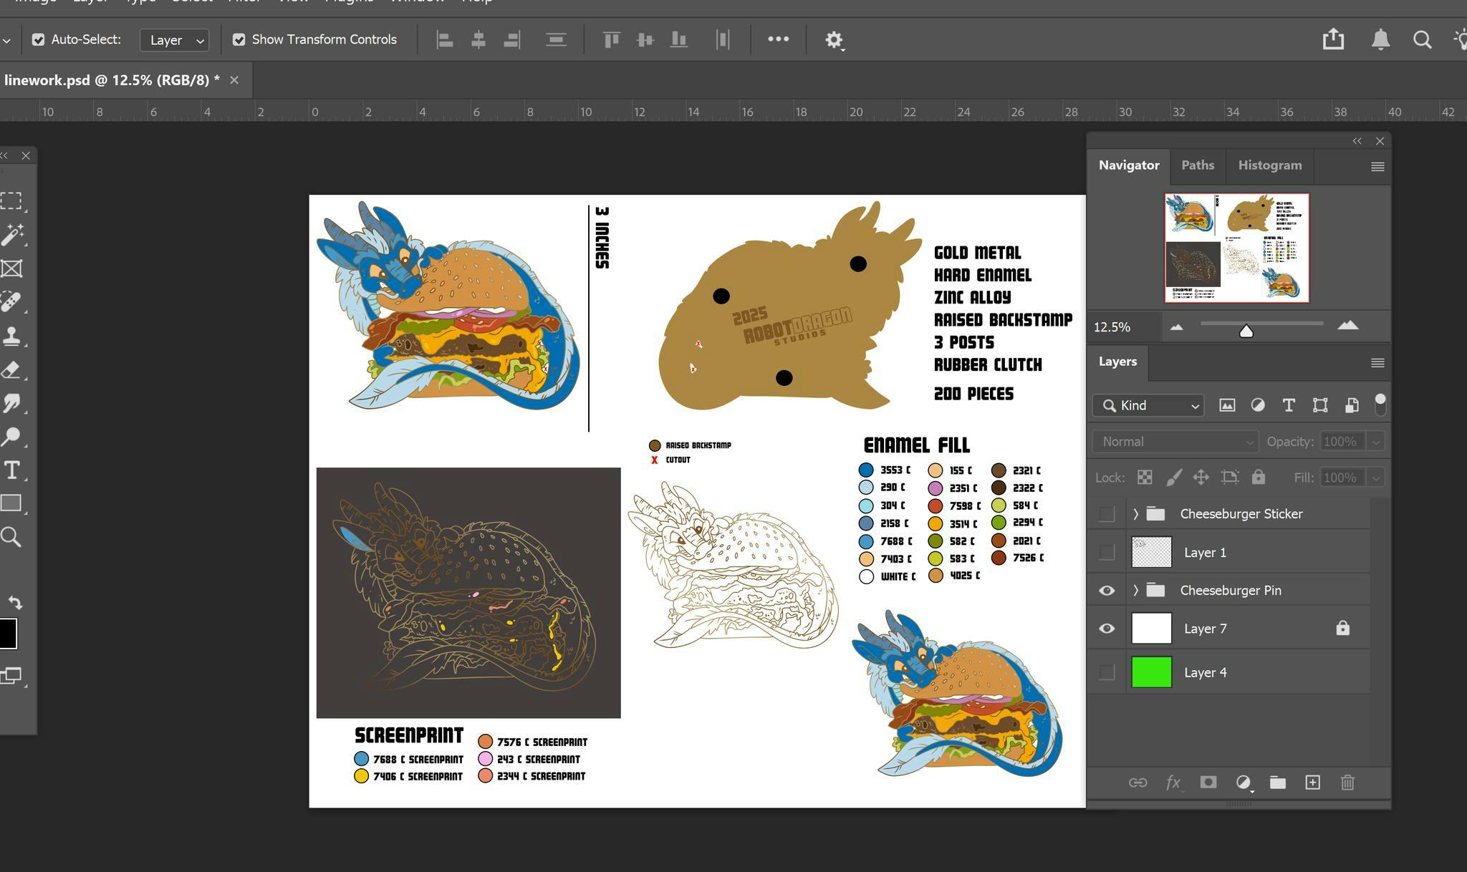This screenshot has width=1467, height=872.
Task: Open the Kind filter dropdown
Action: (x=1148, y=406)
